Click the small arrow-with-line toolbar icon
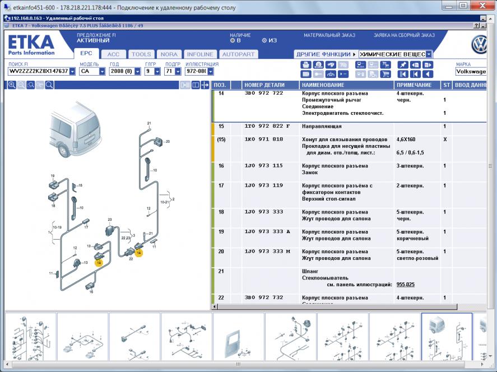497x372 pixels. pyautogui.click(x=343, y=75)
